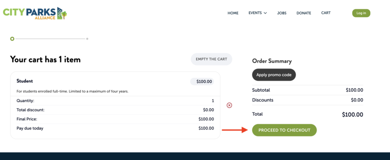The width and height of the screenshot is (390, 160).
Task: Click the bold Total amount in summary
Action: (x=352, y=114)
